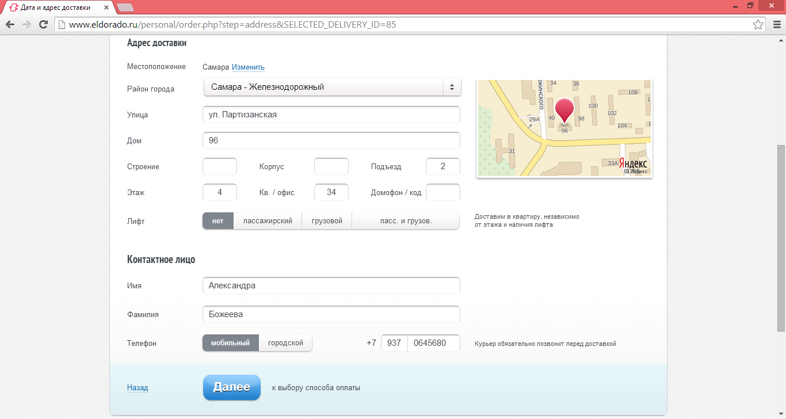Image resolution: width=786 pixels, height=419 pixels.
Task: Select the 'нет' elevator option
Action: [x=218, y=221]
